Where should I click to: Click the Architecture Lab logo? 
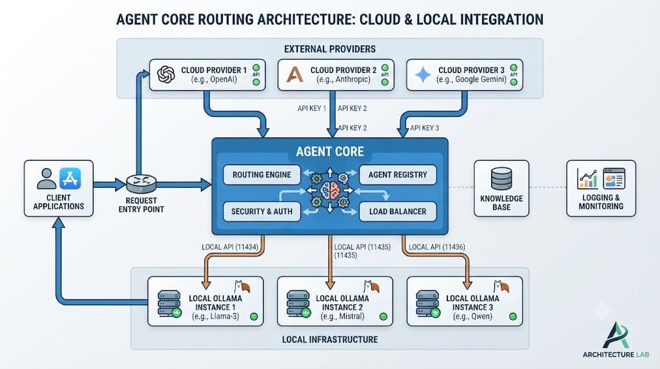coord(616,335)
